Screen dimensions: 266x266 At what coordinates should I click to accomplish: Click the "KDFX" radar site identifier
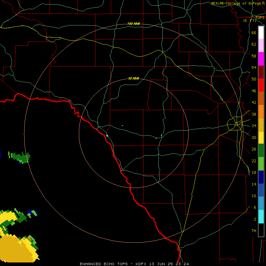[141, 264]
